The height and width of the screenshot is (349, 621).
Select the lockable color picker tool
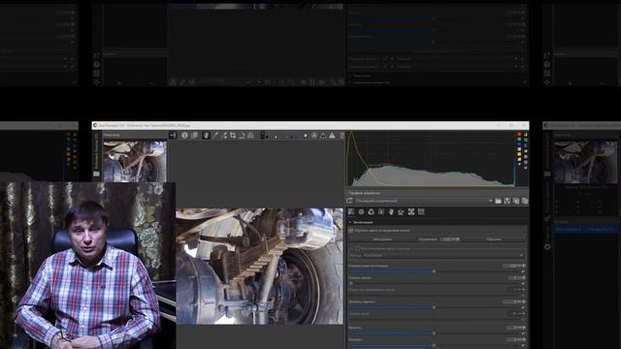[224, 136]
